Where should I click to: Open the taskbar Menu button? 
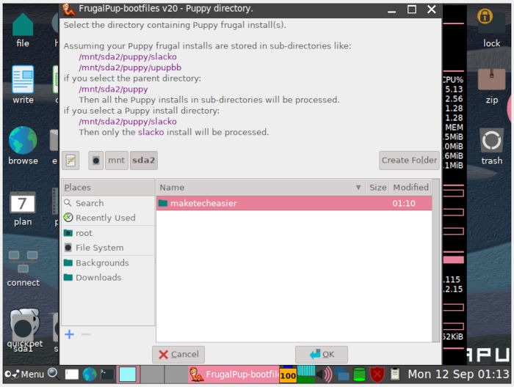[x=24, y=374]
